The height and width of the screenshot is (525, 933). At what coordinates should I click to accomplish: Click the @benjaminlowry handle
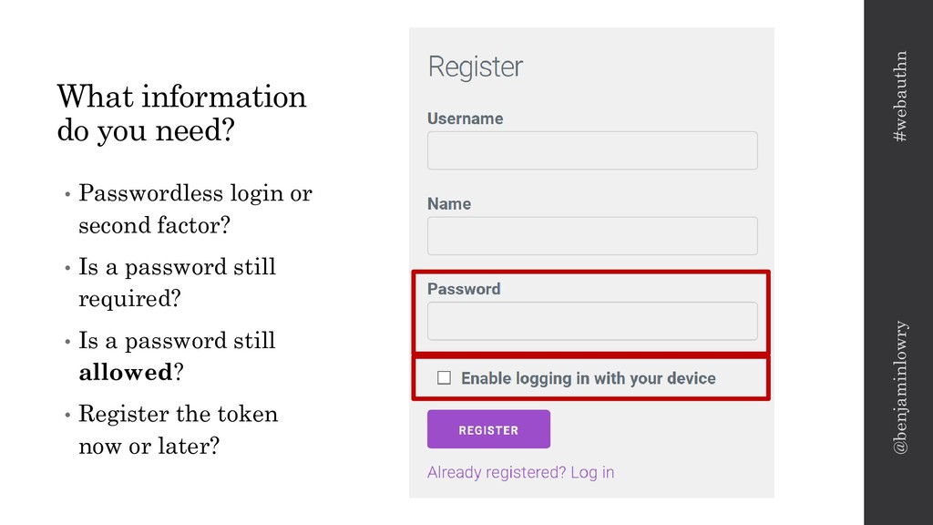click(900, 386)
